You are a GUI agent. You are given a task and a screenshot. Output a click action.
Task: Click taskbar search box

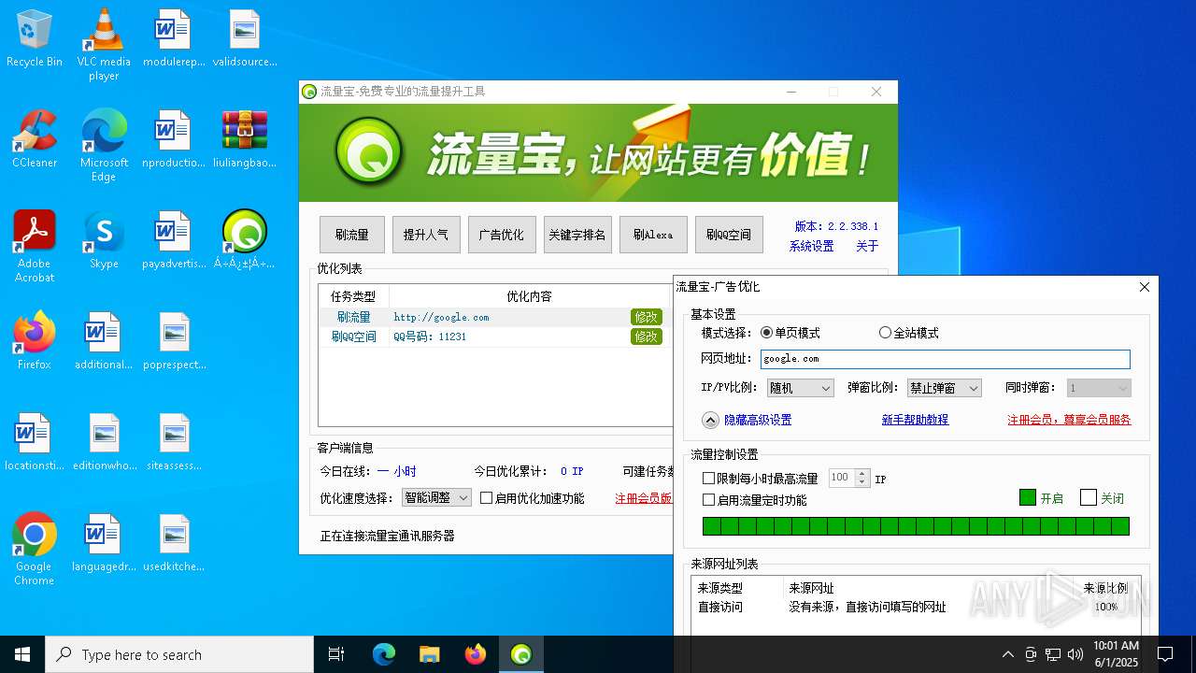pos(179,654)
